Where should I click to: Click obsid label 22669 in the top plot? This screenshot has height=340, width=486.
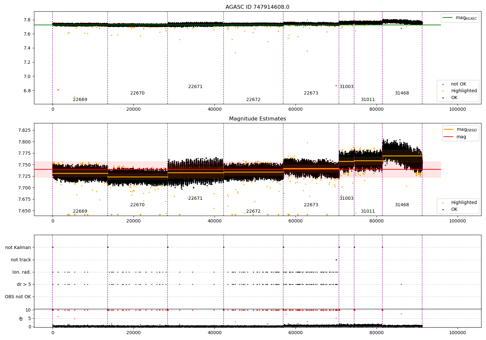coord(80,100)
